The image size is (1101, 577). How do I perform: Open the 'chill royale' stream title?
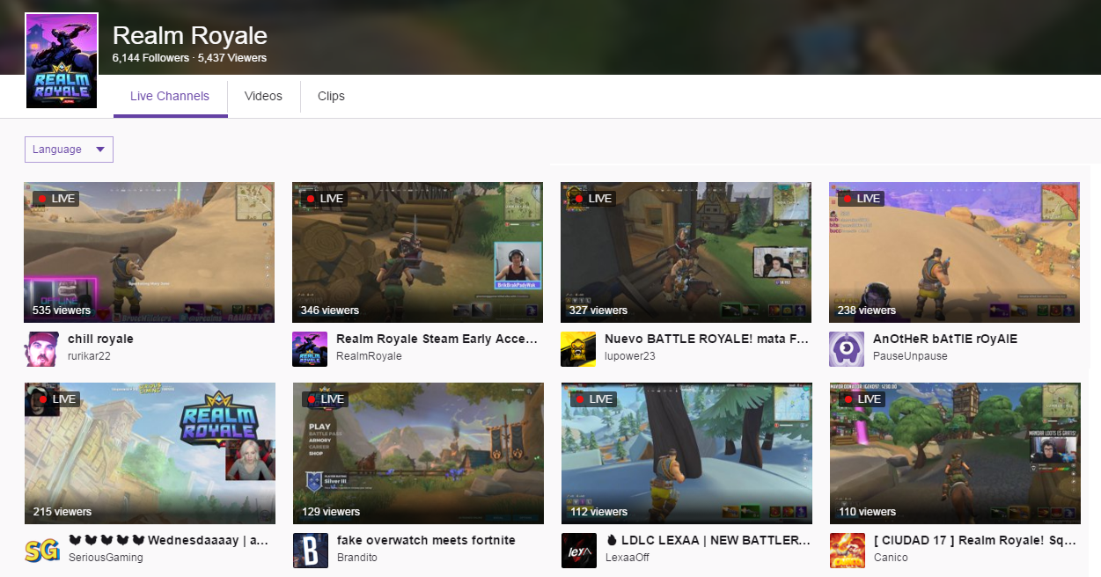100,339
